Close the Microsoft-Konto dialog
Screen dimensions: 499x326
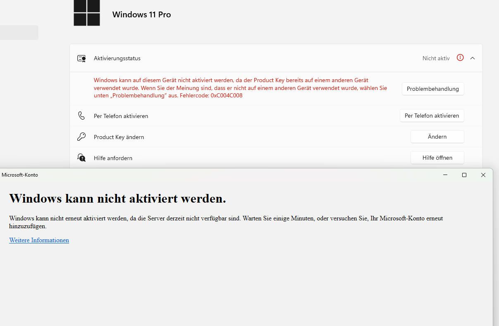pyautogui.click(x=483, y=175)
